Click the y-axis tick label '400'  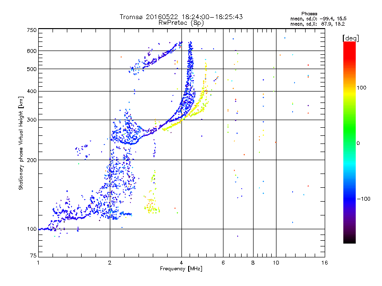[32, 92]
